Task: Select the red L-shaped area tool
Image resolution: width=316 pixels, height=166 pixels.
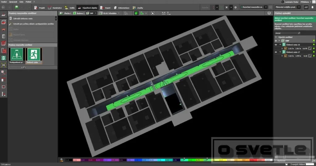Action: click(x=3, y=51)
